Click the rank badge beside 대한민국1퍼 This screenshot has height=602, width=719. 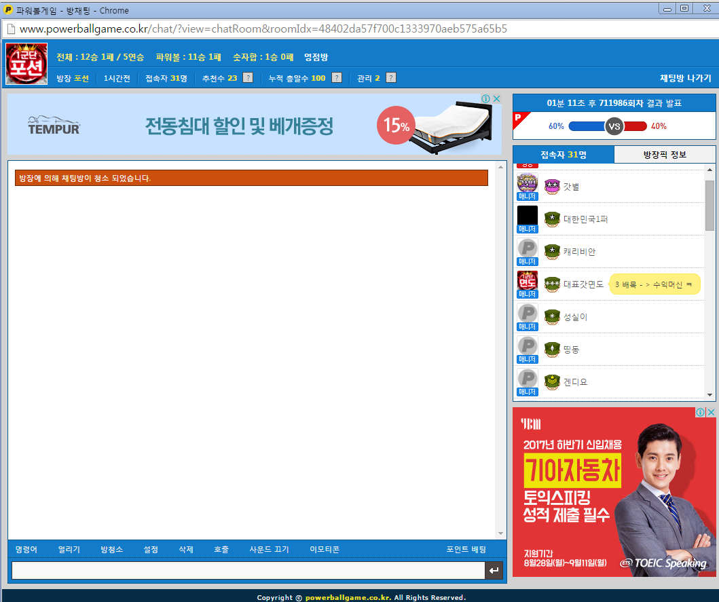click(552, 219)
